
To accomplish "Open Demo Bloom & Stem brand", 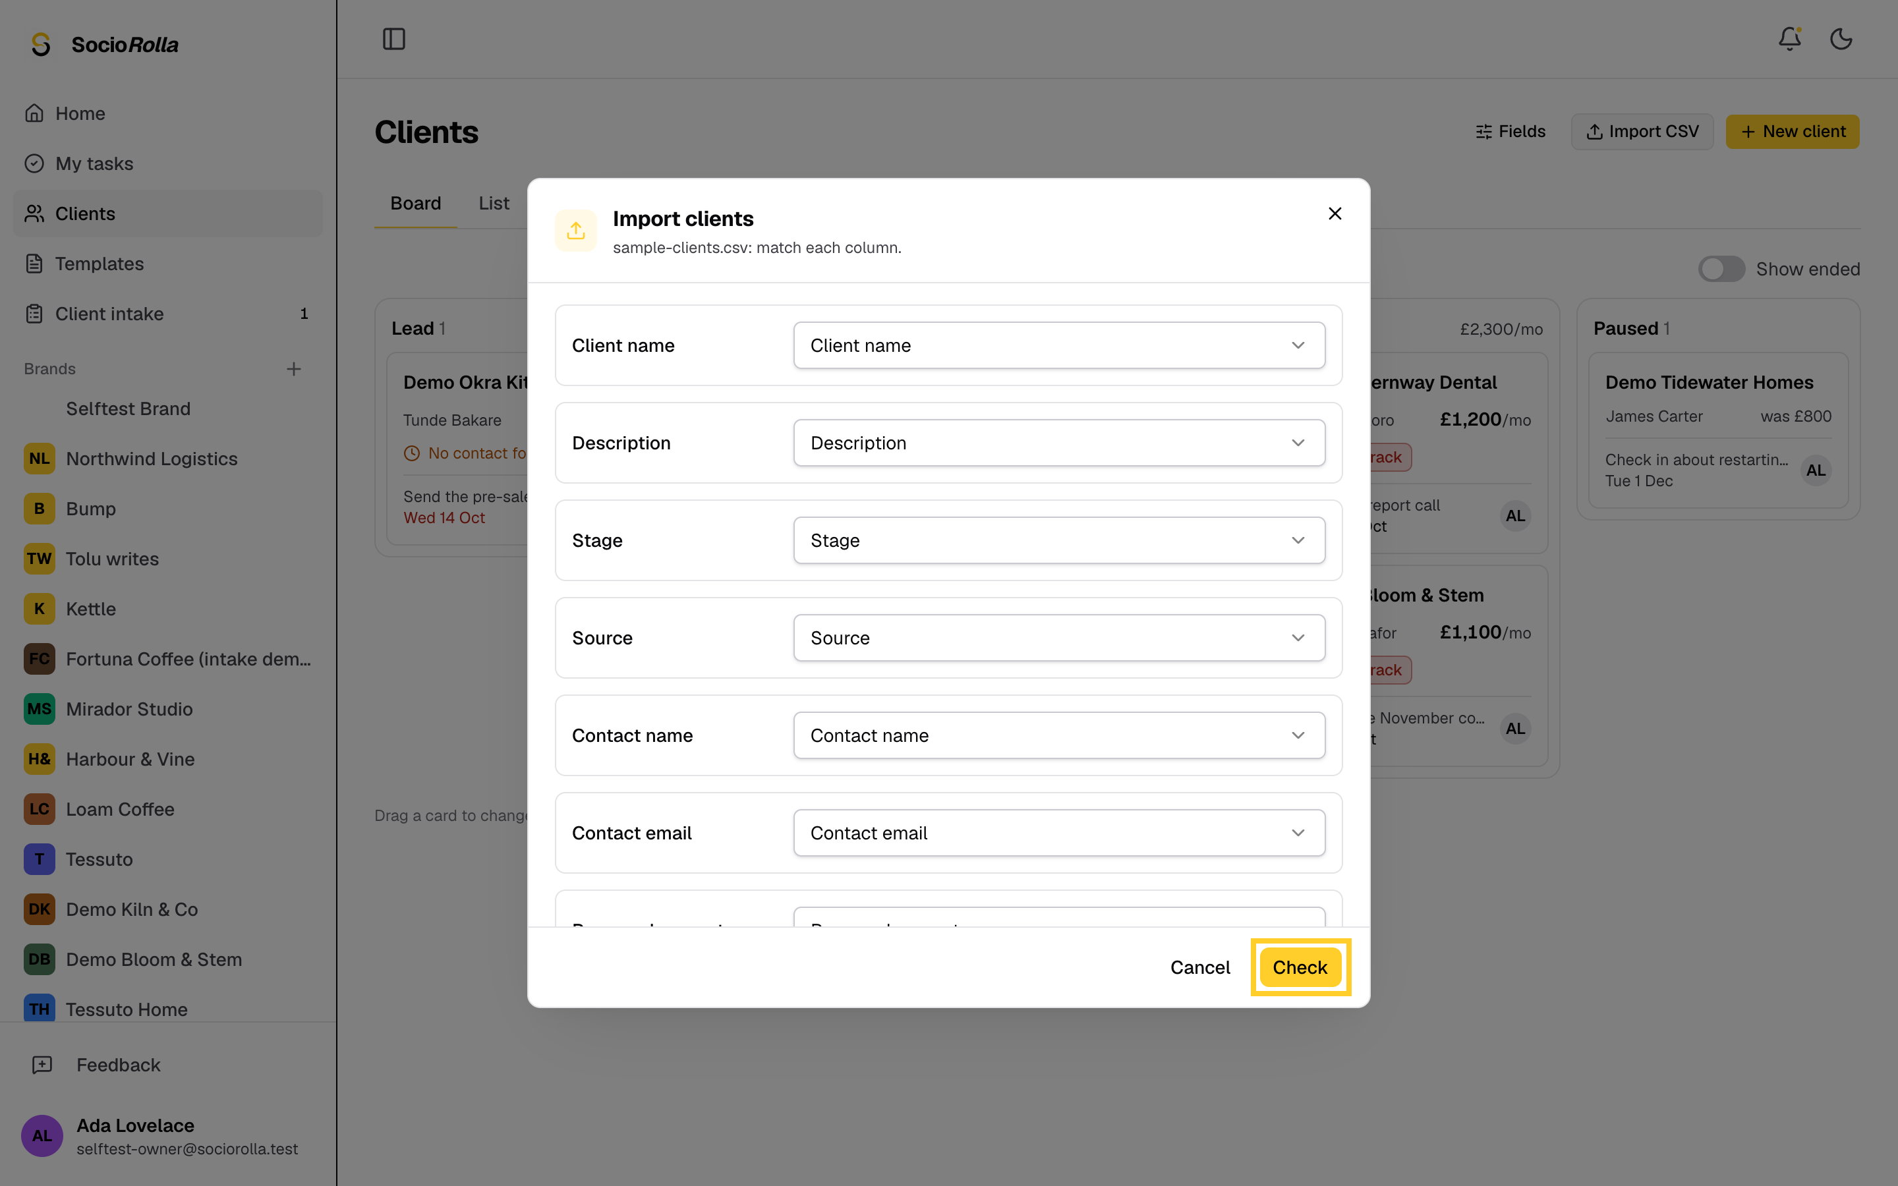I will (168, 959).
